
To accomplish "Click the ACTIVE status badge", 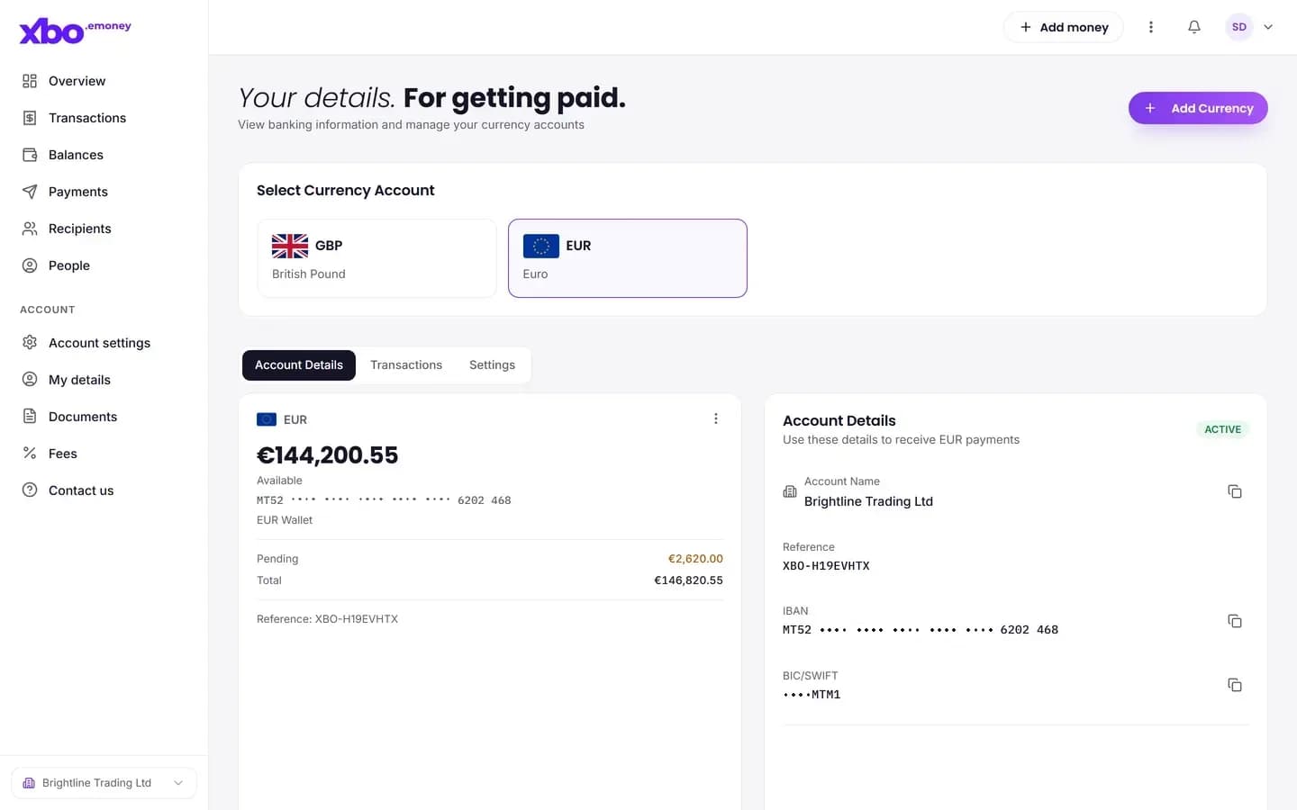I will [x=1222, y=429].
